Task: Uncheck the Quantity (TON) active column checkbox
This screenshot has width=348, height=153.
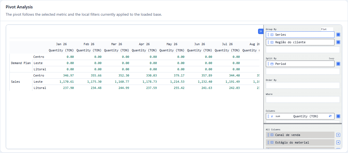Action: tap(338, 116)
